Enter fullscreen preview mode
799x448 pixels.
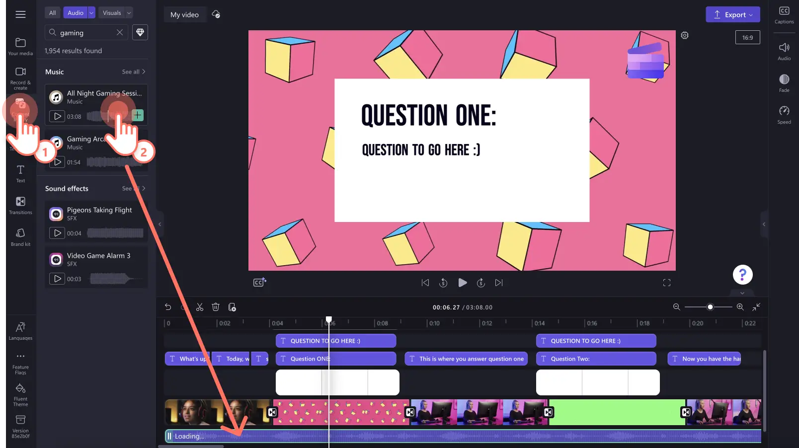coord(667,283)
